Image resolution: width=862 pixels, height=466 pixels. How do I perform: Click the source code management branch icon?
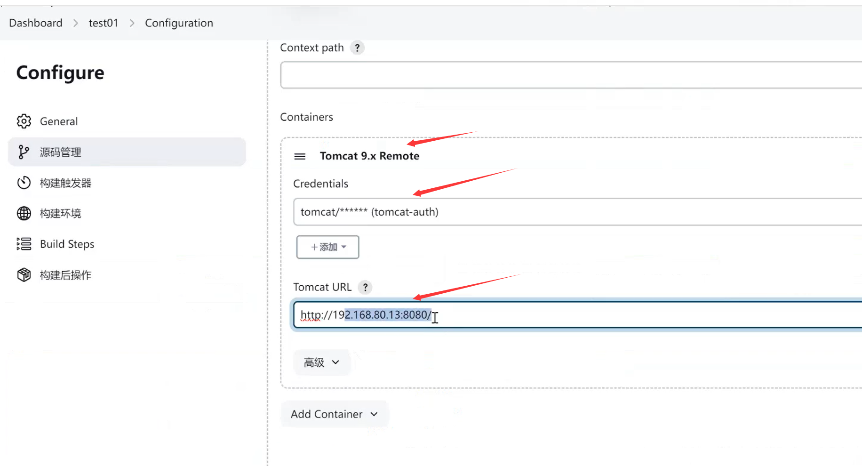click(x=24, y=152)
